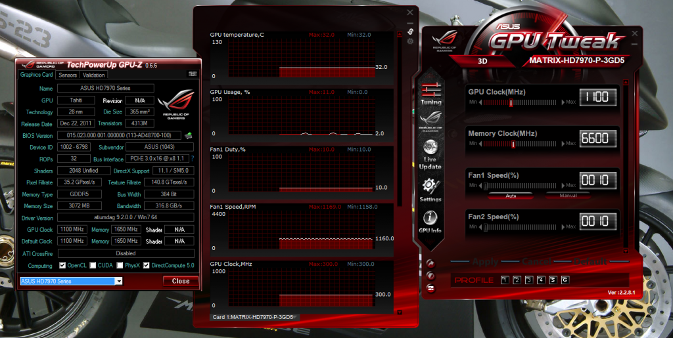Click the Fan2 Speed 0010 value field
The width and height of the screenshot is (673, 338).
pyautogui.click(x=598, y=222)
